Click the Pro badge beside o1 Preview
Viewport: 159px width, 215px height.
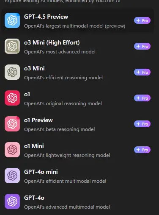(x=142, y=124)
